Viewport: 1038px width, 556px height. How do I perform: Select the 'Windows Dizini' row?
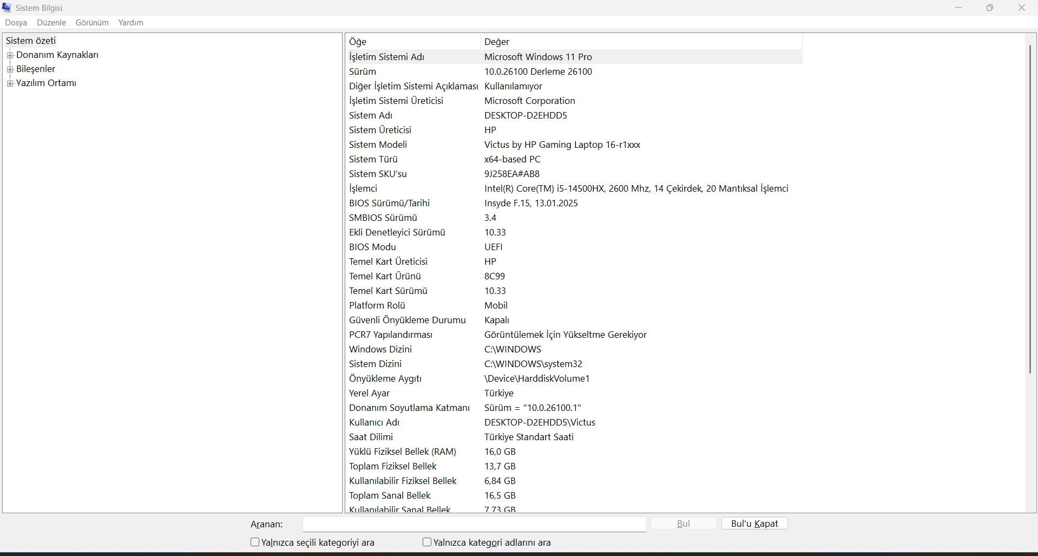(x=574, y=349)
